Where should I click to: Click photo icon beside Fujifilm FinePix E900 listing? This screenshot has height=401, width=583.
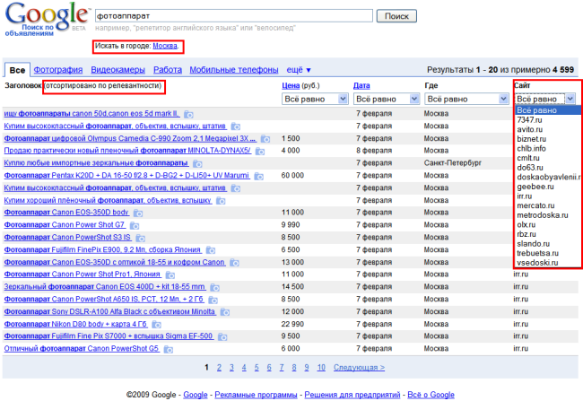(211, 250)
